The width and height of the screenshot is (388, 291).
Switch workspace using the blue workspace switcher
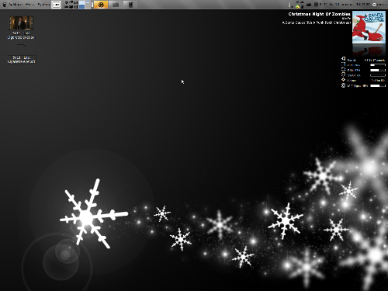point(82,5)
